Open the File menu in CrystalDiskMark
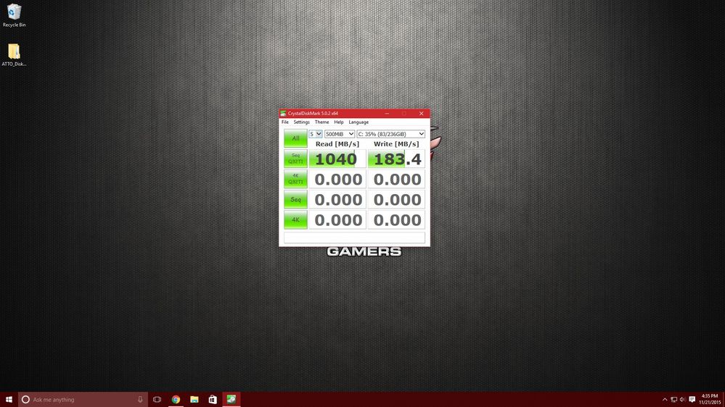Viewport: 725px width, 407px height. coord(284,122)
